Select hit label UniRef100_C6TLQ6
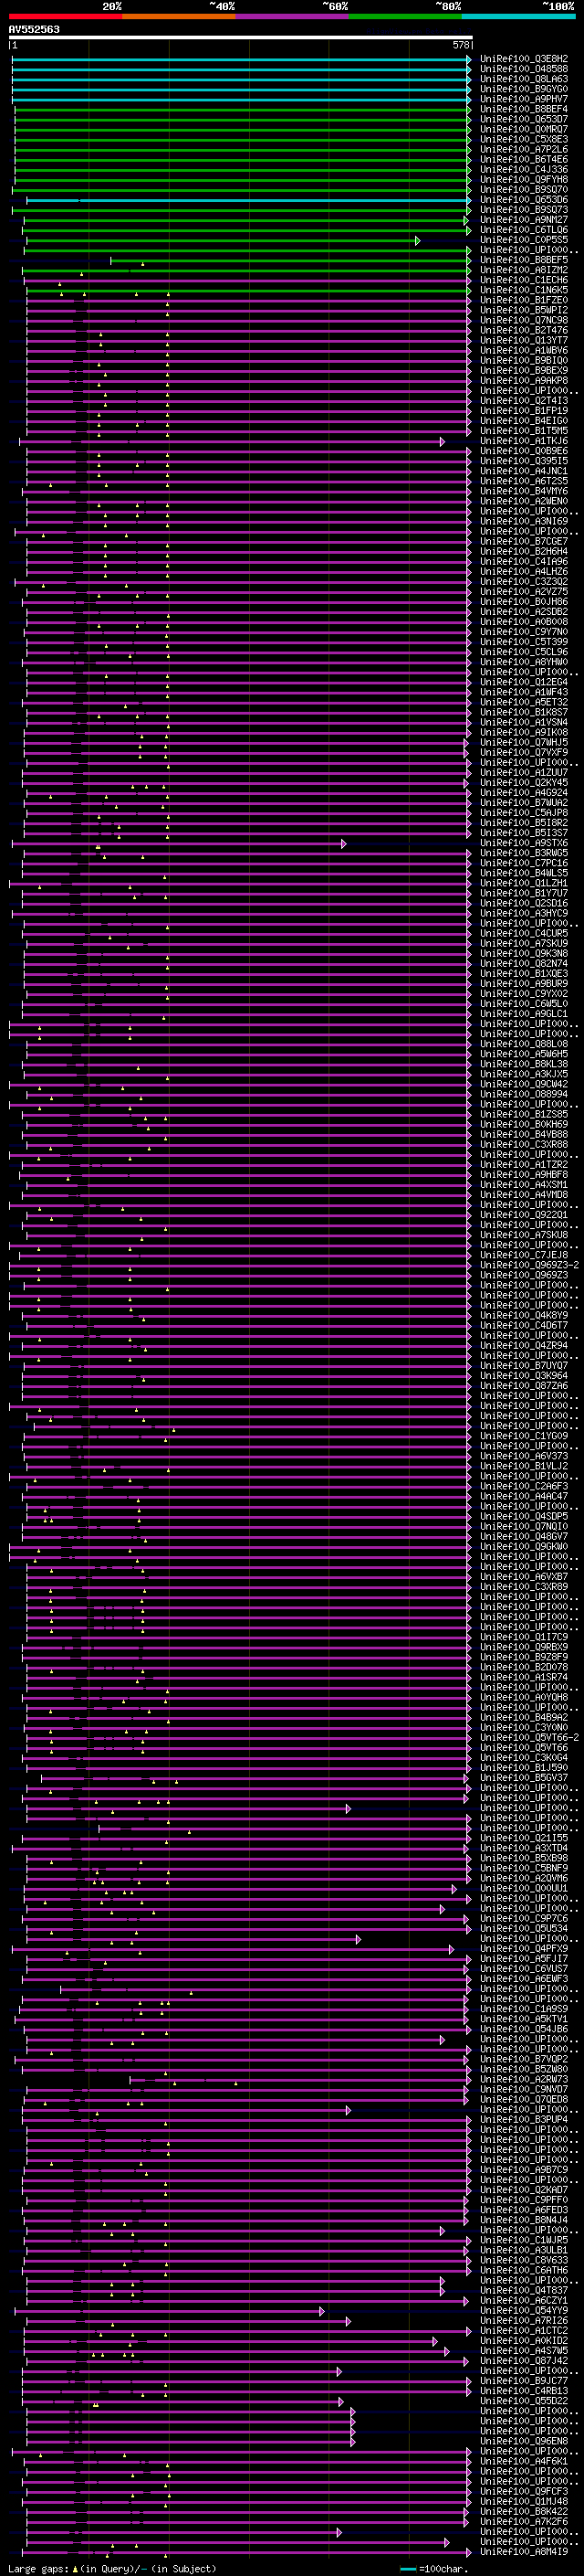The image size is (584, 2576). 524,230
